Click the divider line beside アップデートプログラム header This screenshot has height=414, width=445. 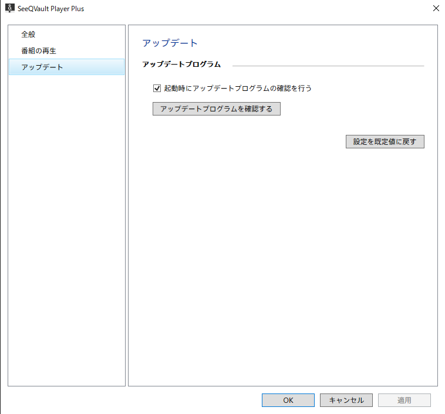(x=329, y=66)
